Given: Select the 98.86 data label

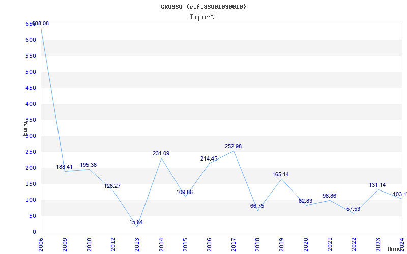Looking at the screenshot, I should point(329,196).
